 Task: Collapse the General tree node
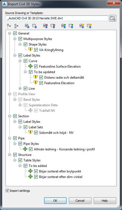click(x=9, y=33)
